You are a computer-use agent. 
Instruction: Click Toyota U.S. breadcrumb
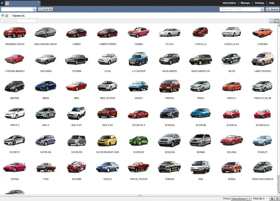tap(18, 16)
